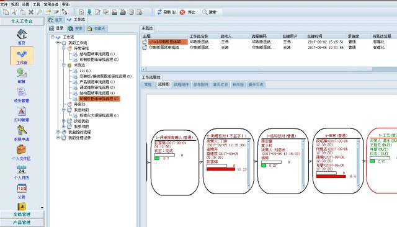Viewport: 397px width, 227px height.
Task: Click the 刷新 refresh toolbar button
Action: click(x=167, y=12)
